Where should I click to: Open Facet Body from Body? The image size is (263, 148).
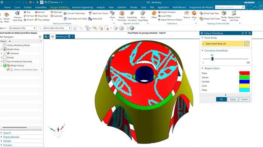tap(75, 18)
